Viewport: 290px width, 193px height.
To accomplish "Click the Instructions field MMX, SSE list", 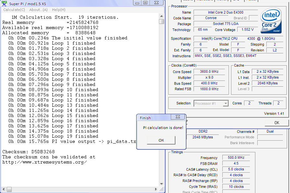I will 239,56.
